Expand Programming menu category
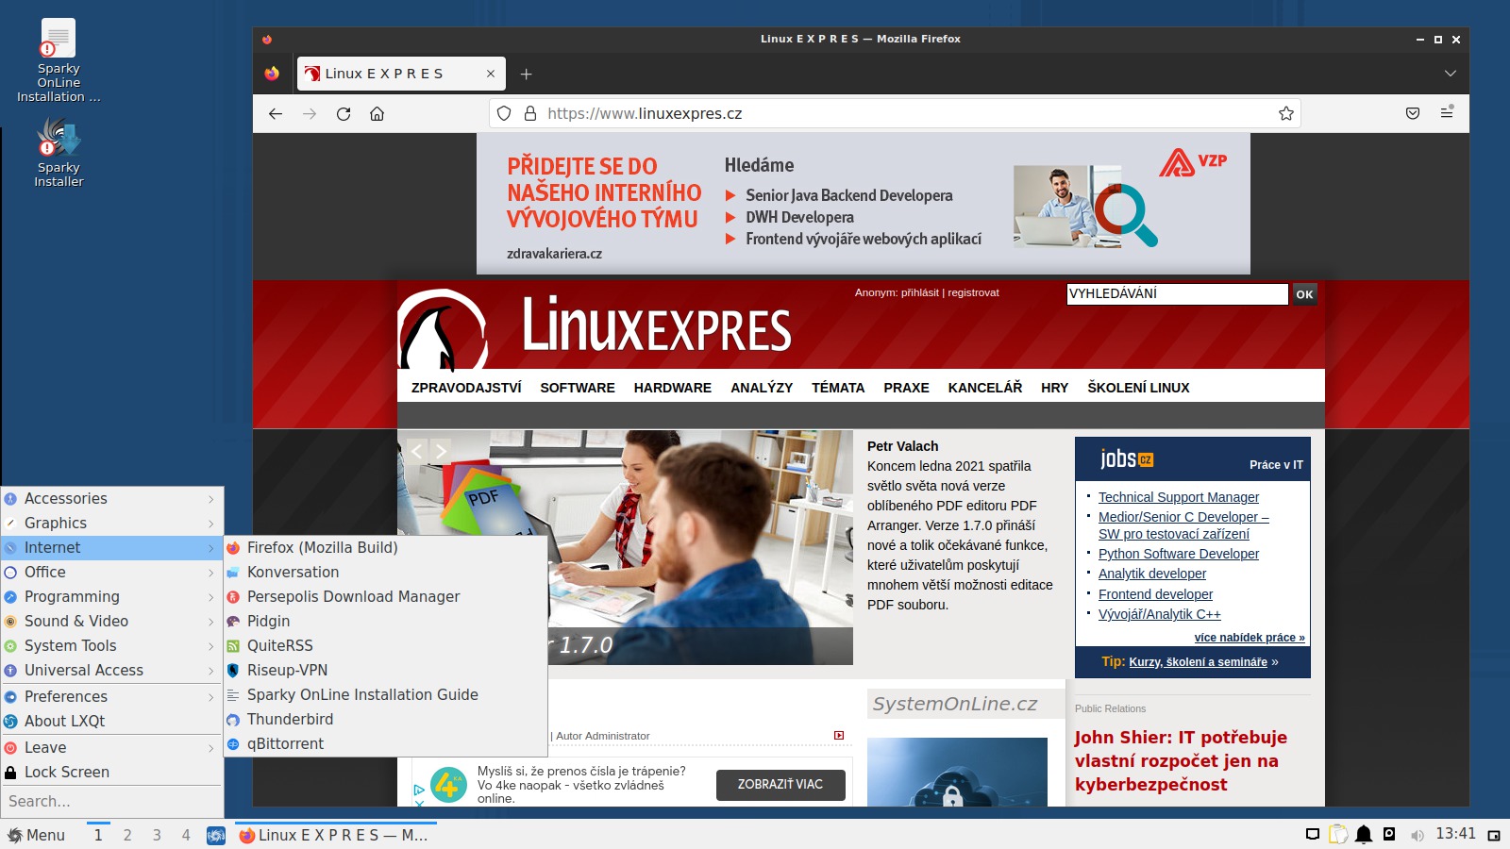1510x849 pixels. (111, 596)
